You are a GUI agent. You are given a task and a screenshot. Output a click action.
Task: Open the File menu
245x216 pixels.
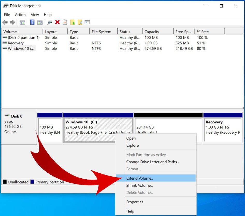[7, 15]
